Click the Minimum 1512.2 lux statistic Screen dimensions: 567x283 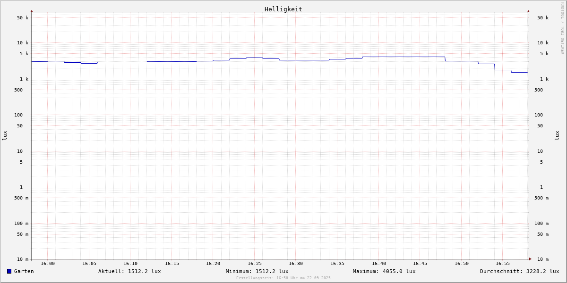(257, 271)
